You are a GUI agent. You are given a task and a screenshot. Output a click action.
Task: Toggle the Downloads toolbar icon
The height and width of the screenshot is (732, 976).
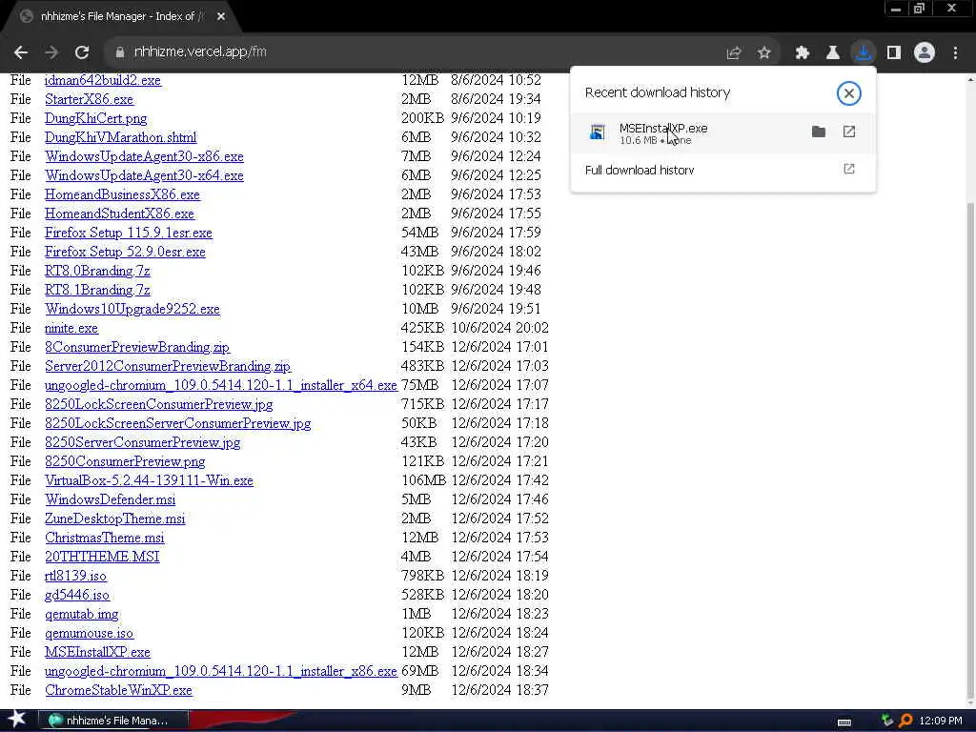point(864,53)
